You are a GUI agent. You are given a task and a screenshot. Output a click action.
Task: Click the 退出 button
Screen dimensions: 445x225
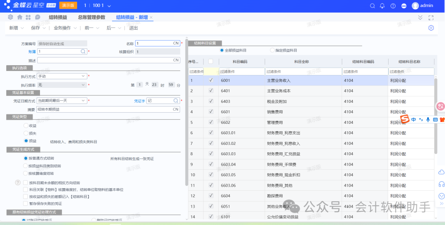pos(133,28)
